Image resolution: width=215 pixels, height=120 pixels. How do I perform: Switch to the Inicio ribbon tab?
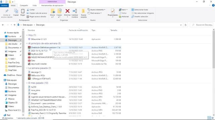[13, 5]
